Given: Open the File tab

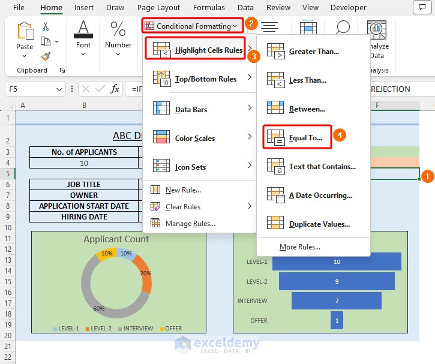Looking at the screenshot, I should pos(19,7).
